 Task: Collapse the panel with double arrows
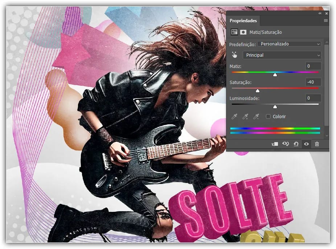pyautogui.click(x=320, y=13)
